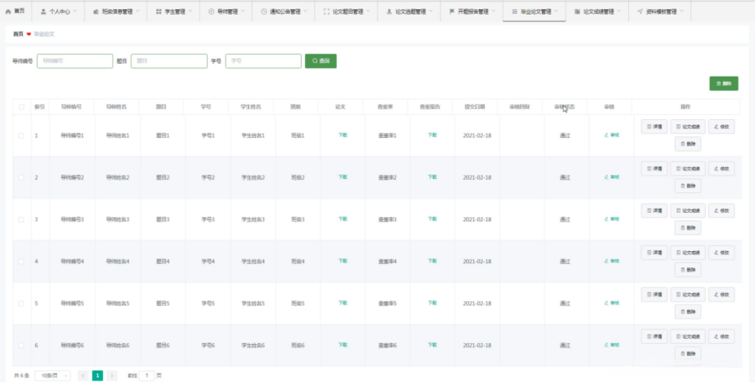Expand the 开题报告管理 menu
This screenshot has width=755, height=384.
(472, 11)
